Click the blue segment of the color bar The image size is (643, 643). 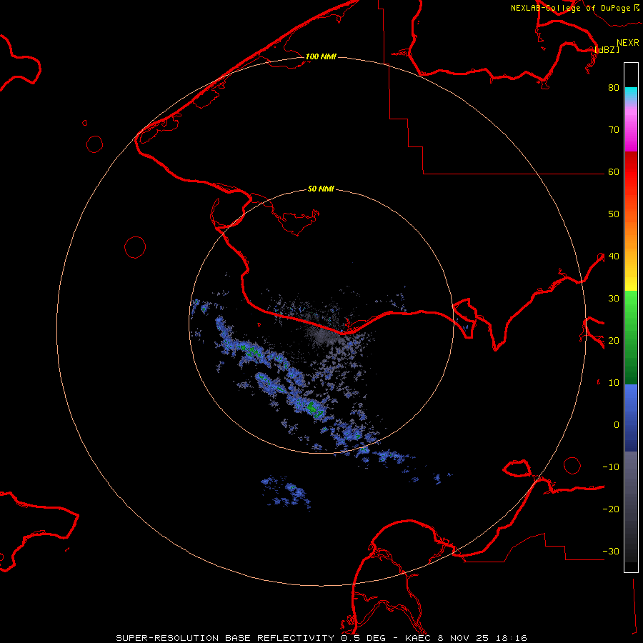tap(631, 417)
